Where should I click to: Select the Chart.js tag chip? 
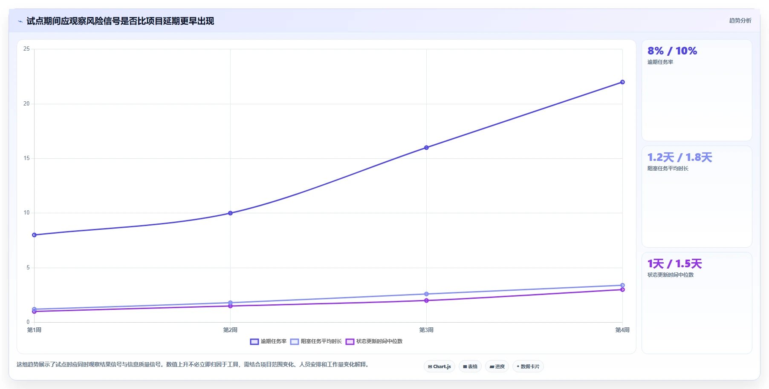pos(439,366)
